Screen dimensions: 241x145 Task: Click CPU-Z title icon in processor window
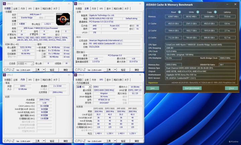pos(4,4)
